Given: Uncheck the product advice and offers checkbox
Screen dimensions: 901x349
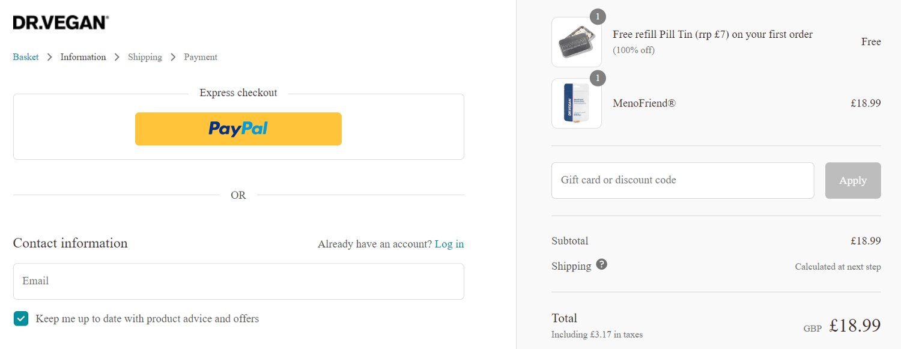Looking at the screenshot, I should (21, 318).
